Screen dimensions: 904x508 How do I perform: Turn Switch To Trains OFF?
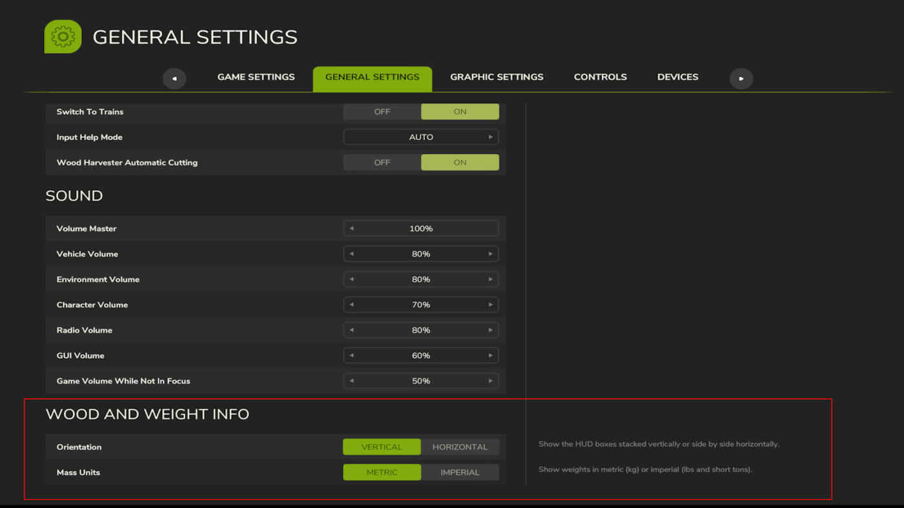(382, 112)
